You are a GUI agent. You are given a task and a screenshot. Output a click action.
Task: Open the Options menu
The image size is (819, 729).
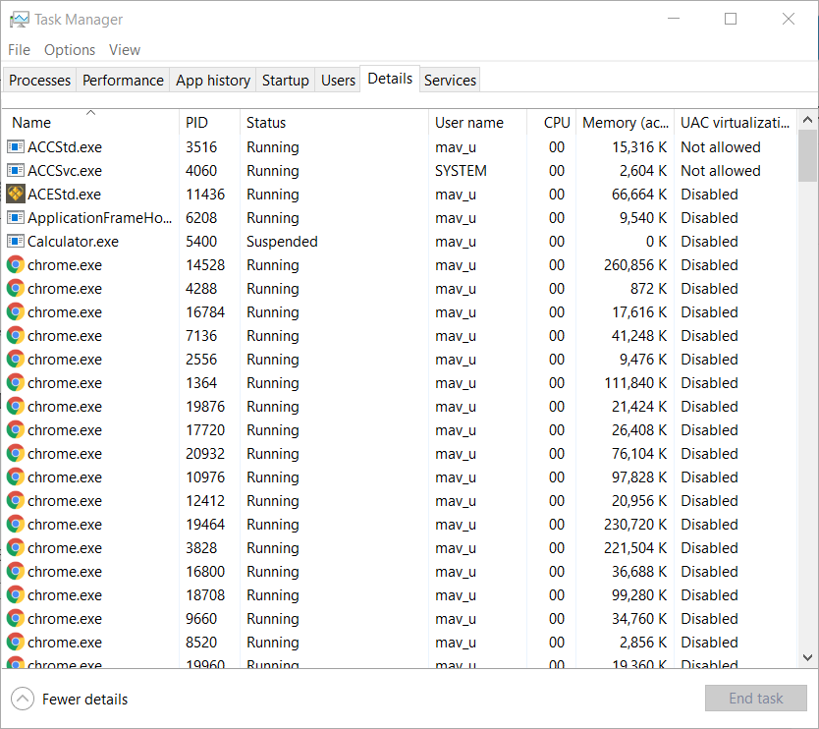click(x=70, y=50)
